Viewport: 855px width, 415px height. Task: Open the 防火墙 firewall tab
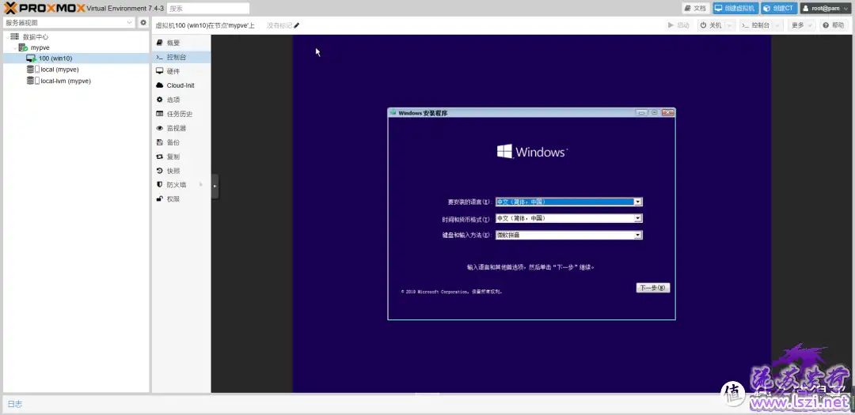coord(181,185)
